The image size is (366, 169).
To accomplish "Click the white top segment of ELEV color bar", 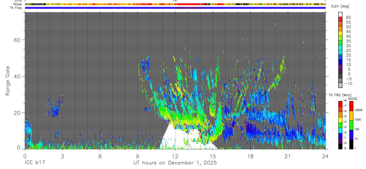I will [x=340, y=14].
